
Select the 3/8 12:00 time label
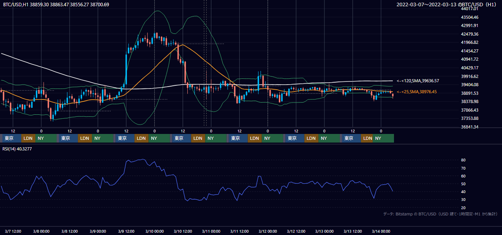click(x=70, y=231)
